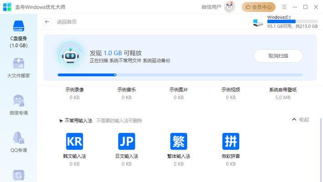Open the bottom sidebar tool icon
Screen dimensions: 323x182
[19, 176]
